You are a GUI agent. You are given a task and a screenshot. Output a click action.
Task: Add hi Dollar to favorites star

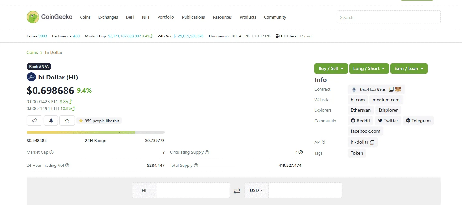(x=67, y=121)
